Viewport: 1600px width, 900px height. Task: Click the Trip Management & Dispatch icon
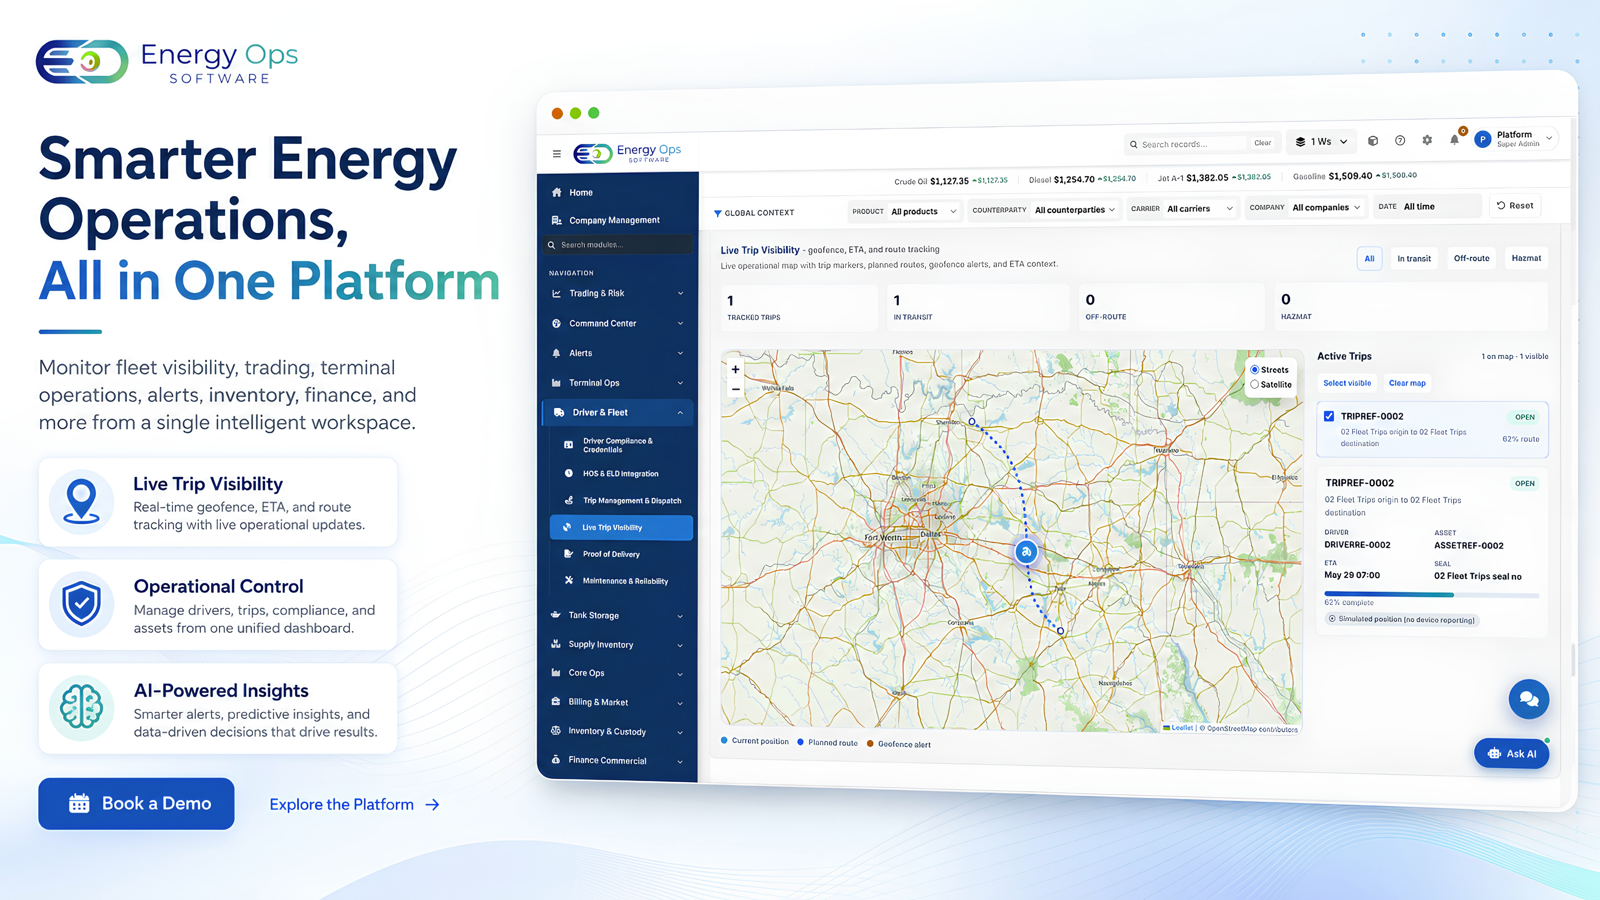pyautogui.click(x=568, y=500)
